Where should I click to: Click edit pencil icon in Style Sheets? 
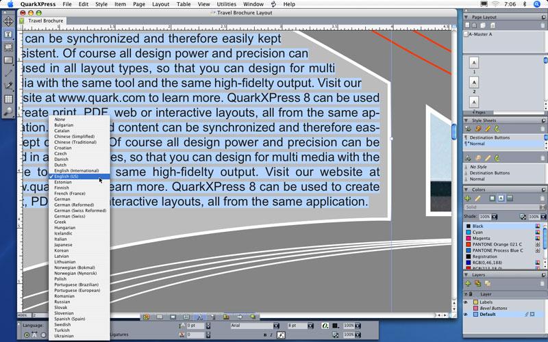coord(488,129)
